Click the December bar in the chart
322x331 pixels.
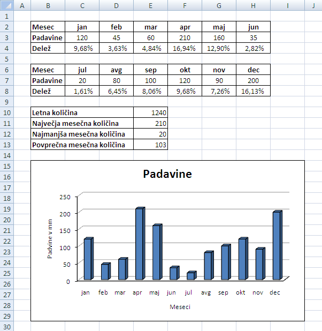[276, 245]
